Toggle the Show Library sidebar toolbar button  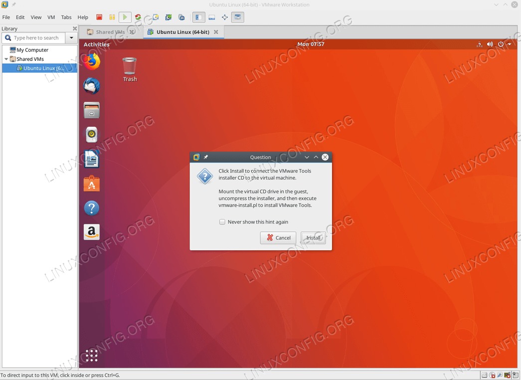(199, 17)
